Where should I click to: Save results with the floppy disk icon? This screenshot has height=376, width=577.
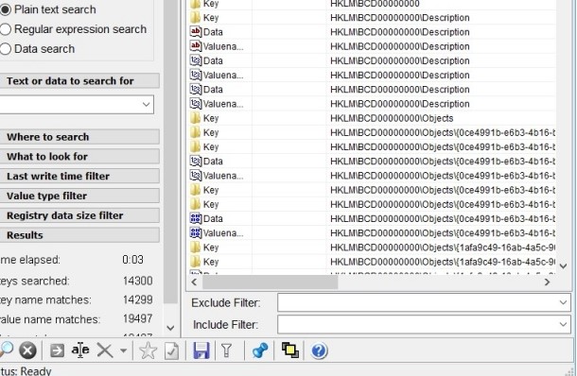coord(201,350)
